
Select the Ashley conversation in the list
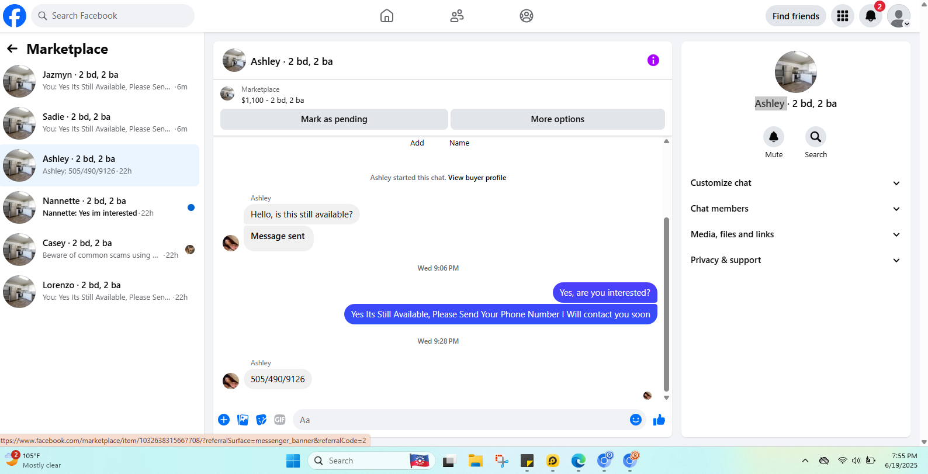coord(100,165)
